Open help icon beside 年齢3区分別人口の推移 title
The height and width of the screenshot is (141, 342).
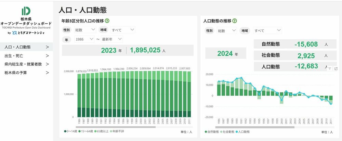(107, 21)
